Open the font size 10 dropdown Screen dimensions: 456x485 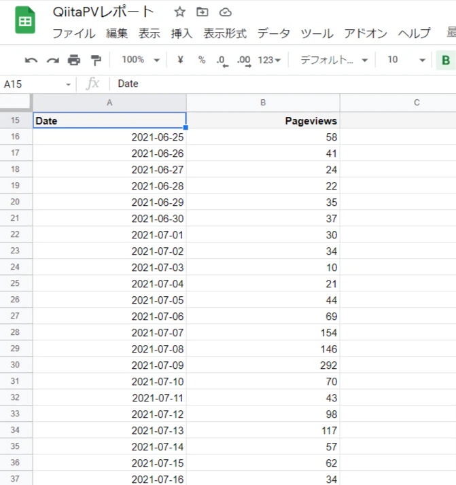click(406, 60)
